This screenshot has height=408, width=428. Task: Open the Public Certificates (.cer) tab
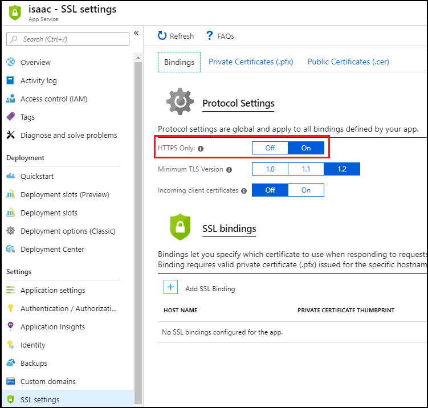[348, 62]
